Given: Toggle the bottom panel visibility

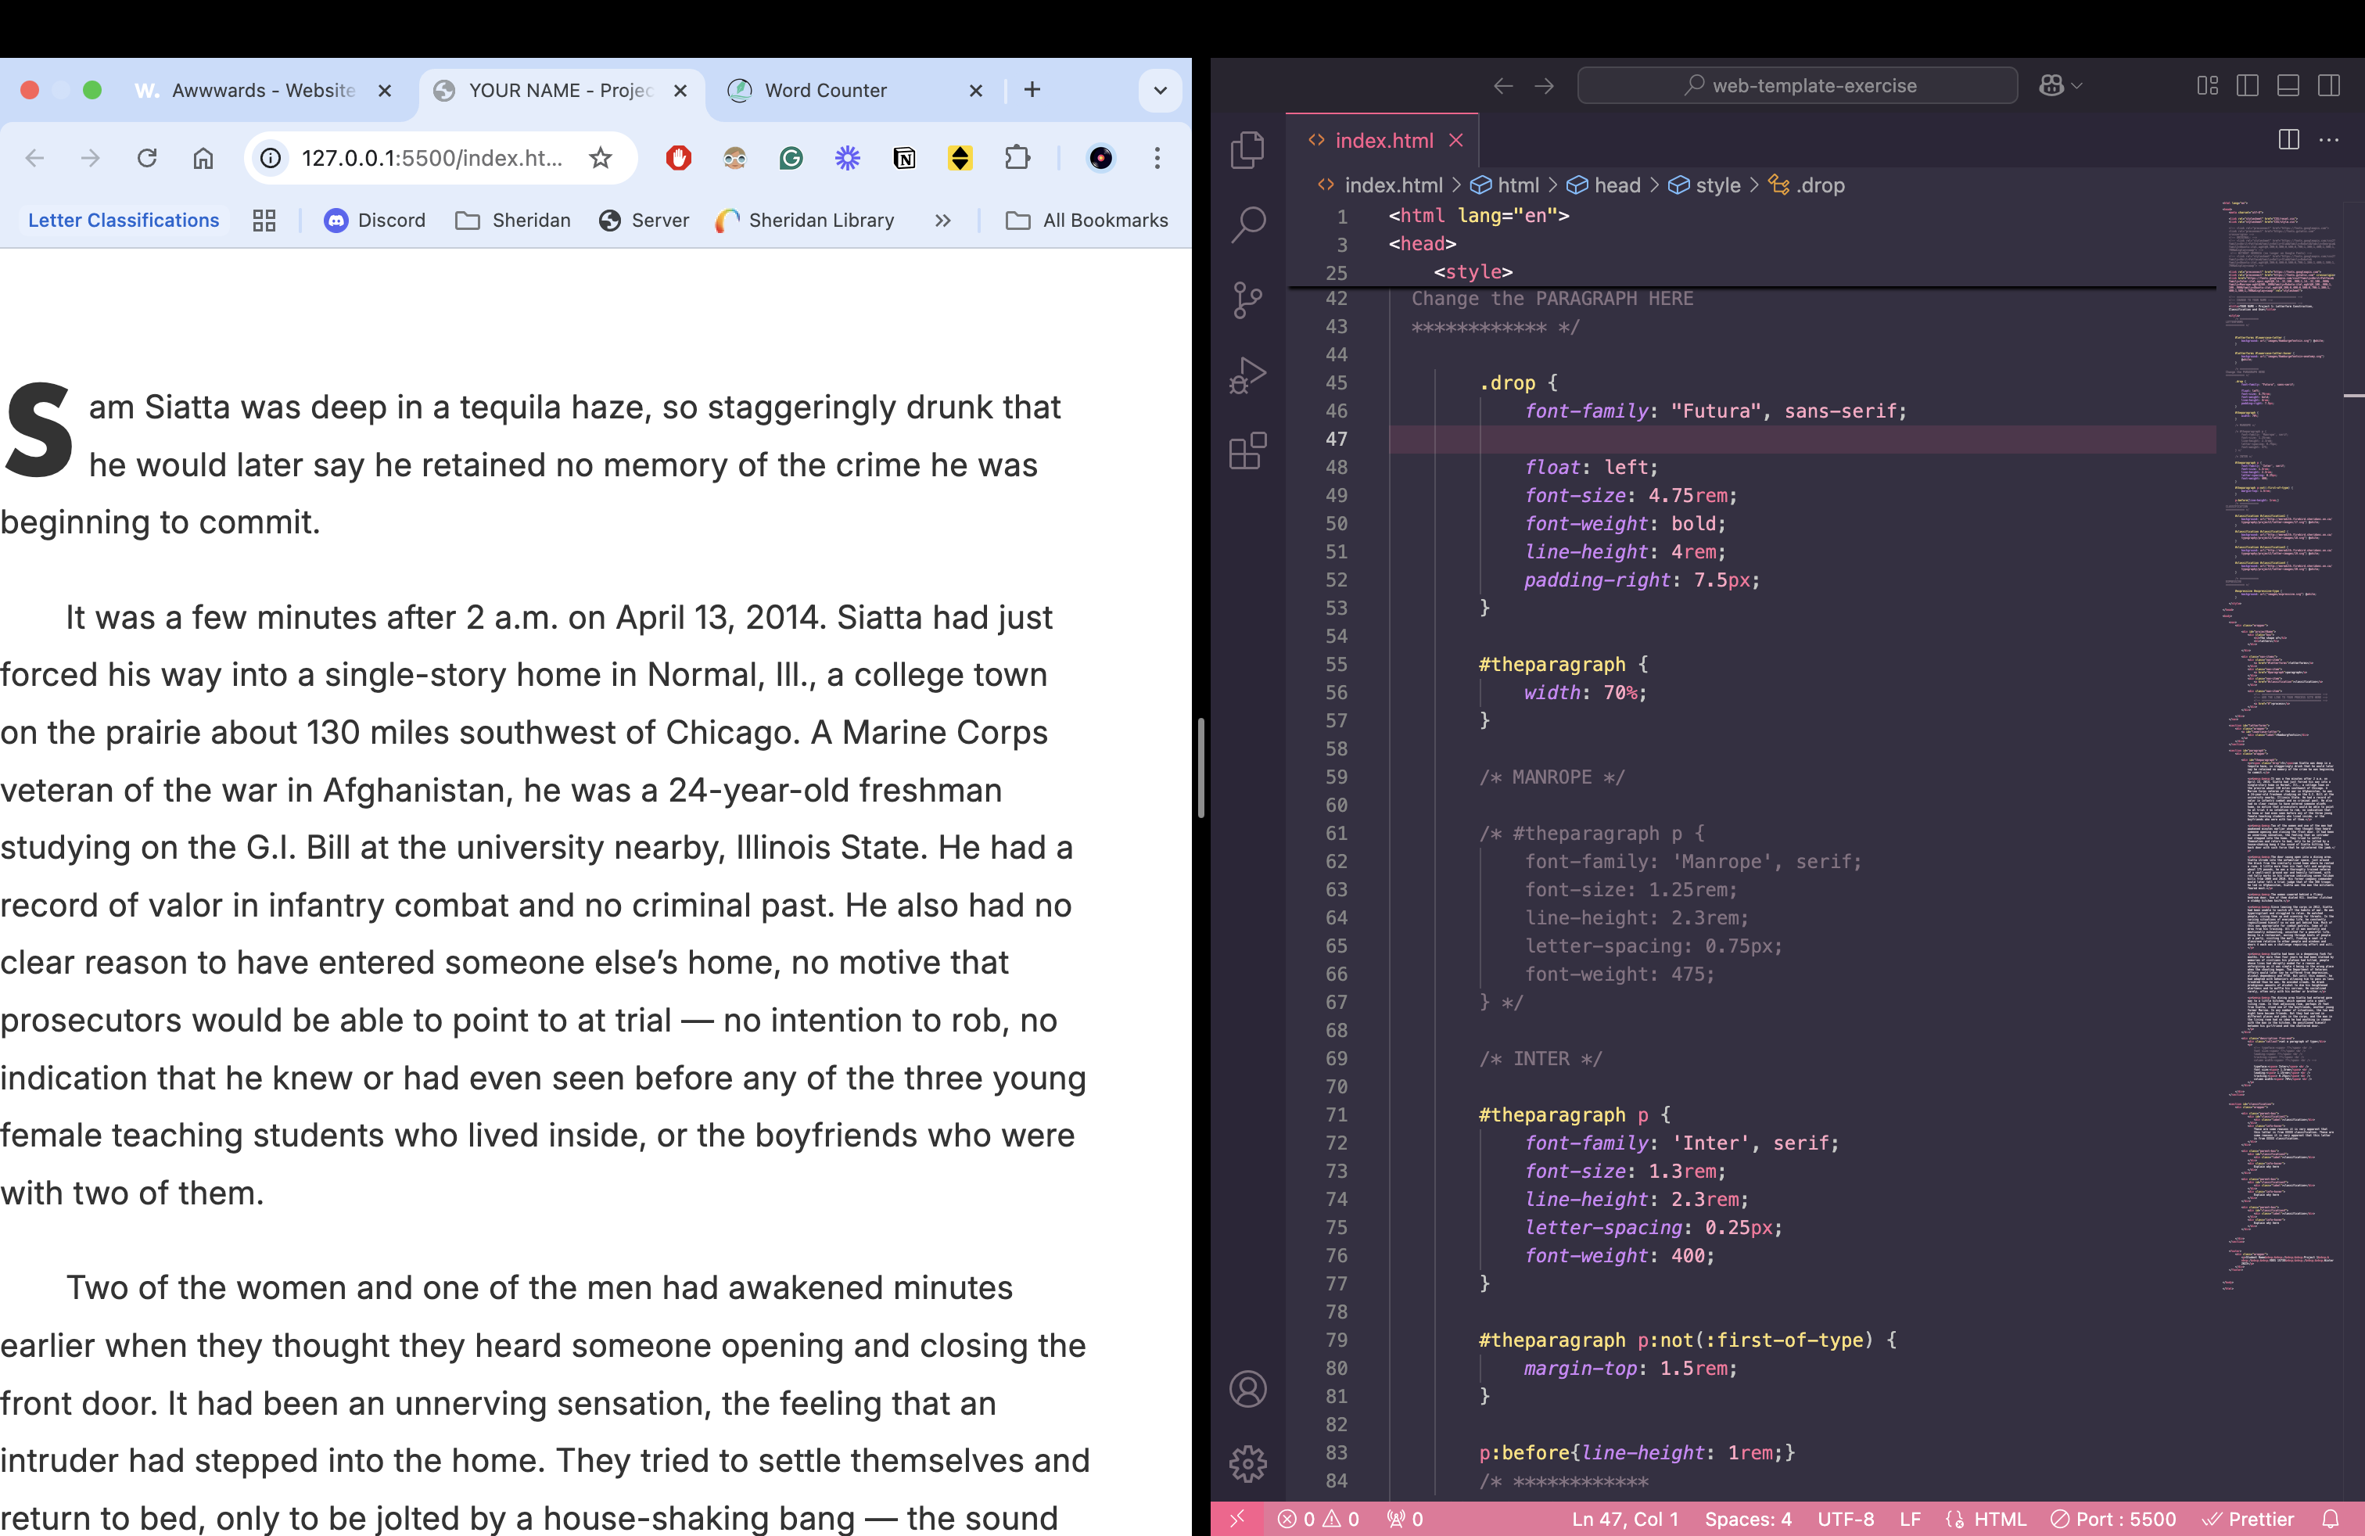Looking at the screenshot, I should click(2288, 85).
